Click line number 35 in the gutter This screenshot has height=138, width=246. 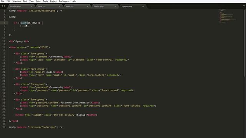click(4, 115)
